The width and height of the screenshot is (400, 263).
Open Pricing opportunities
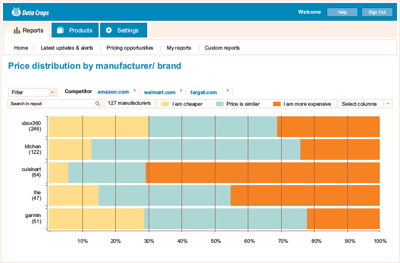click(130, 48)
